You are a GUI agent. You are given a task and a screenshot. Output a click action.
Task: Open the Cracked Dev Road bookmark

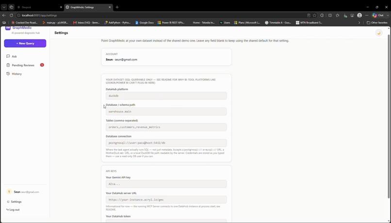pos(25,22)
